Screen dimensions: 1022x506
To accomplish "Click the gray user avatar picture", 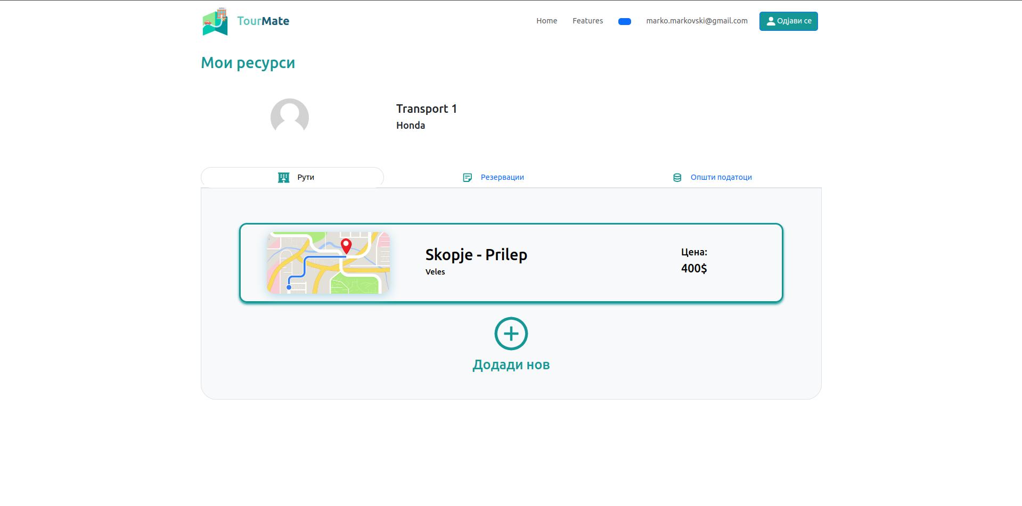I will (x=290, y=117).
